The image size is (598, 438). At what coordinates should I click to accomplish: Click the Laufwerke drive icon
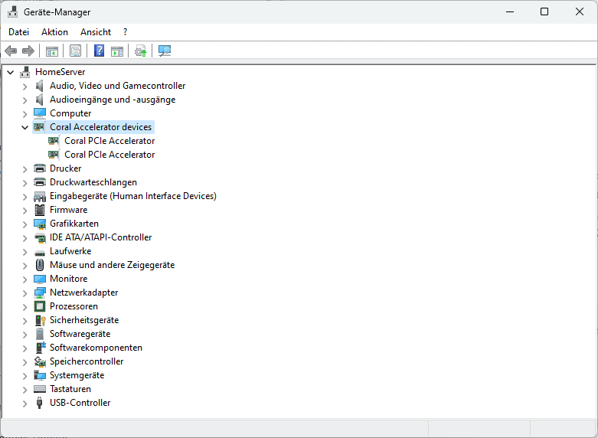(40, 252)
